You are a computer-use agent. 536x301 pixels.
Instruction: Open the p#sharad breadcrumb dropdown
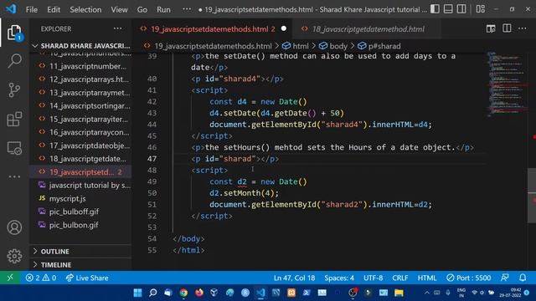click(x=379, y=46)
